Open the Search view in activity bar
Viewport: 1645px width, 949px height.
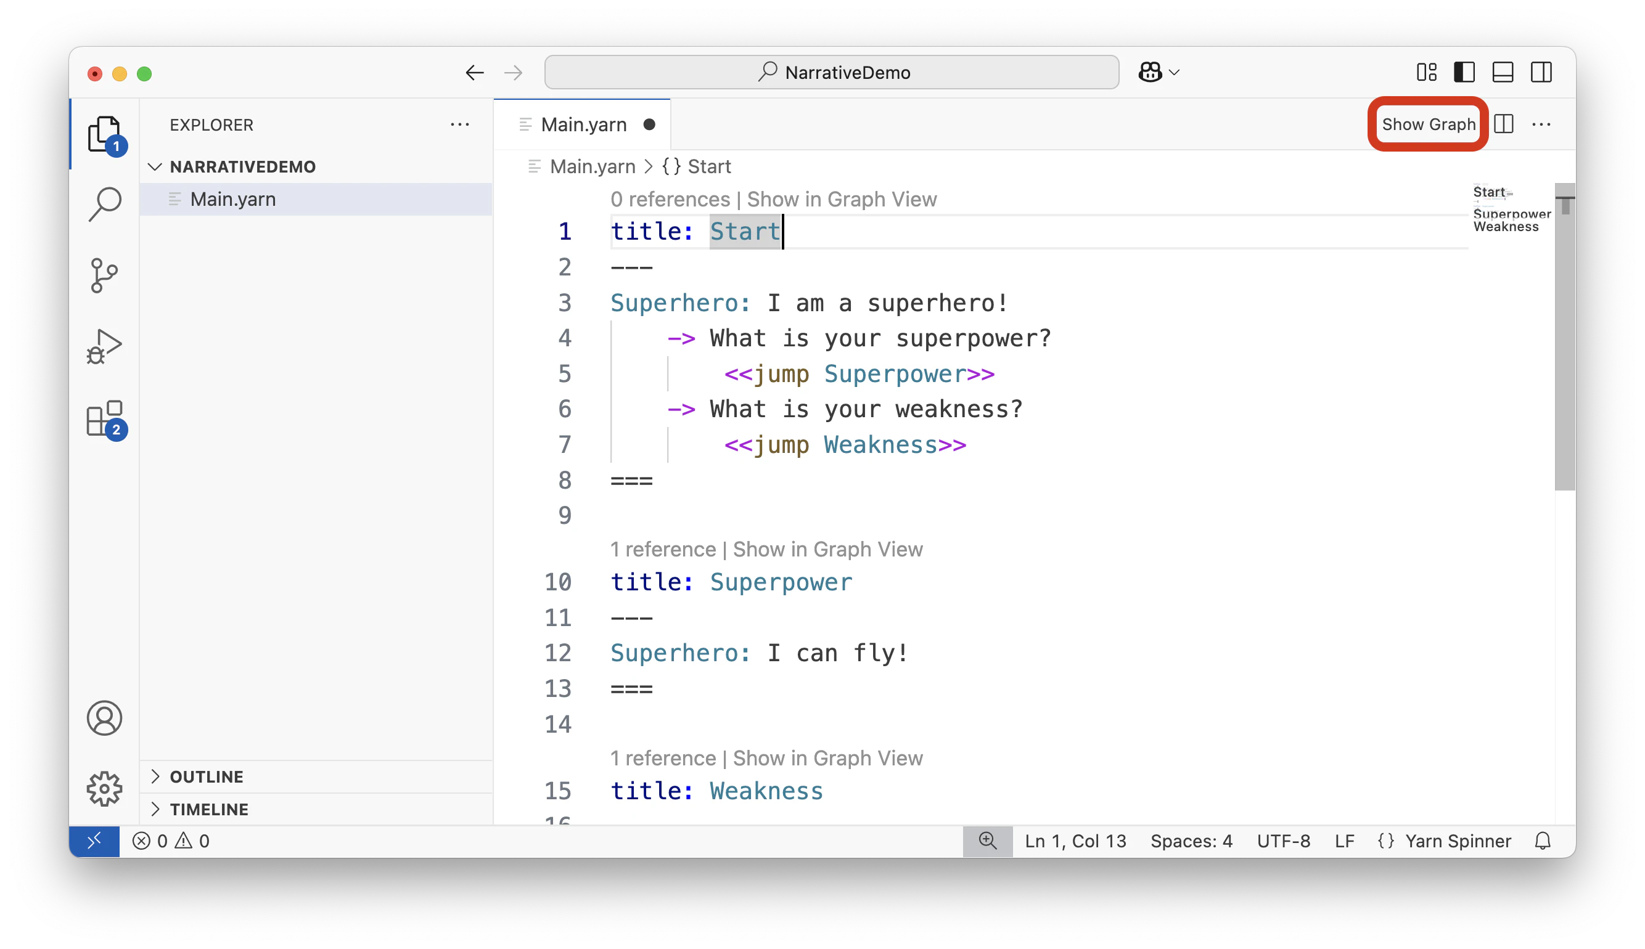104,205
